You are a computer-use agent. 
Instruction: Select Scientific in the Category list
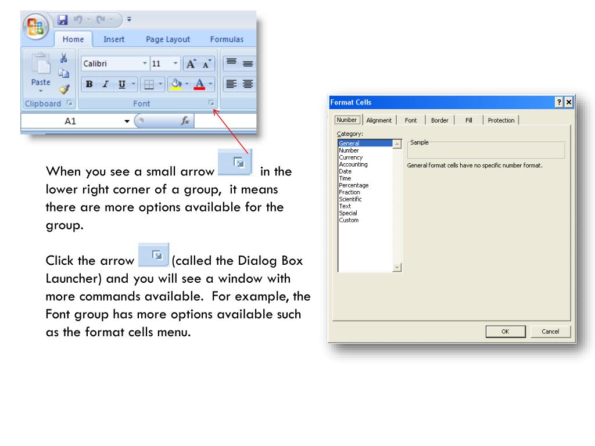[365, 199]
